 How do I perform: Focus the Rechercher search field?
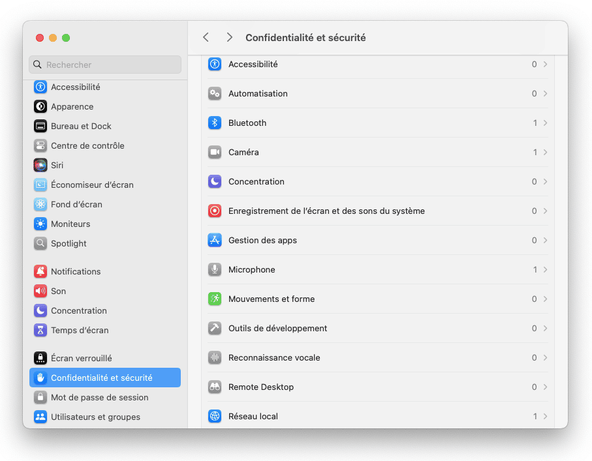click(x=105, y=65)
